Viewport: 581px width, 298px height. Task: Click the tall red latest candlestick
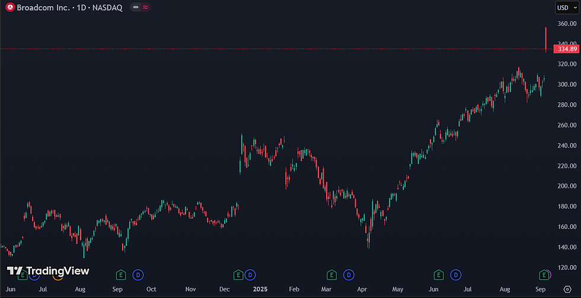546,40
